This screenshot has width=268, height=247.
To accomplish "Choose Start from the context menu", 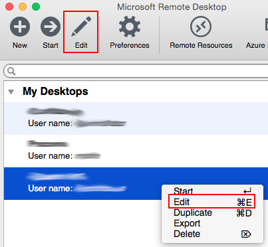I will tap(212, 191).
